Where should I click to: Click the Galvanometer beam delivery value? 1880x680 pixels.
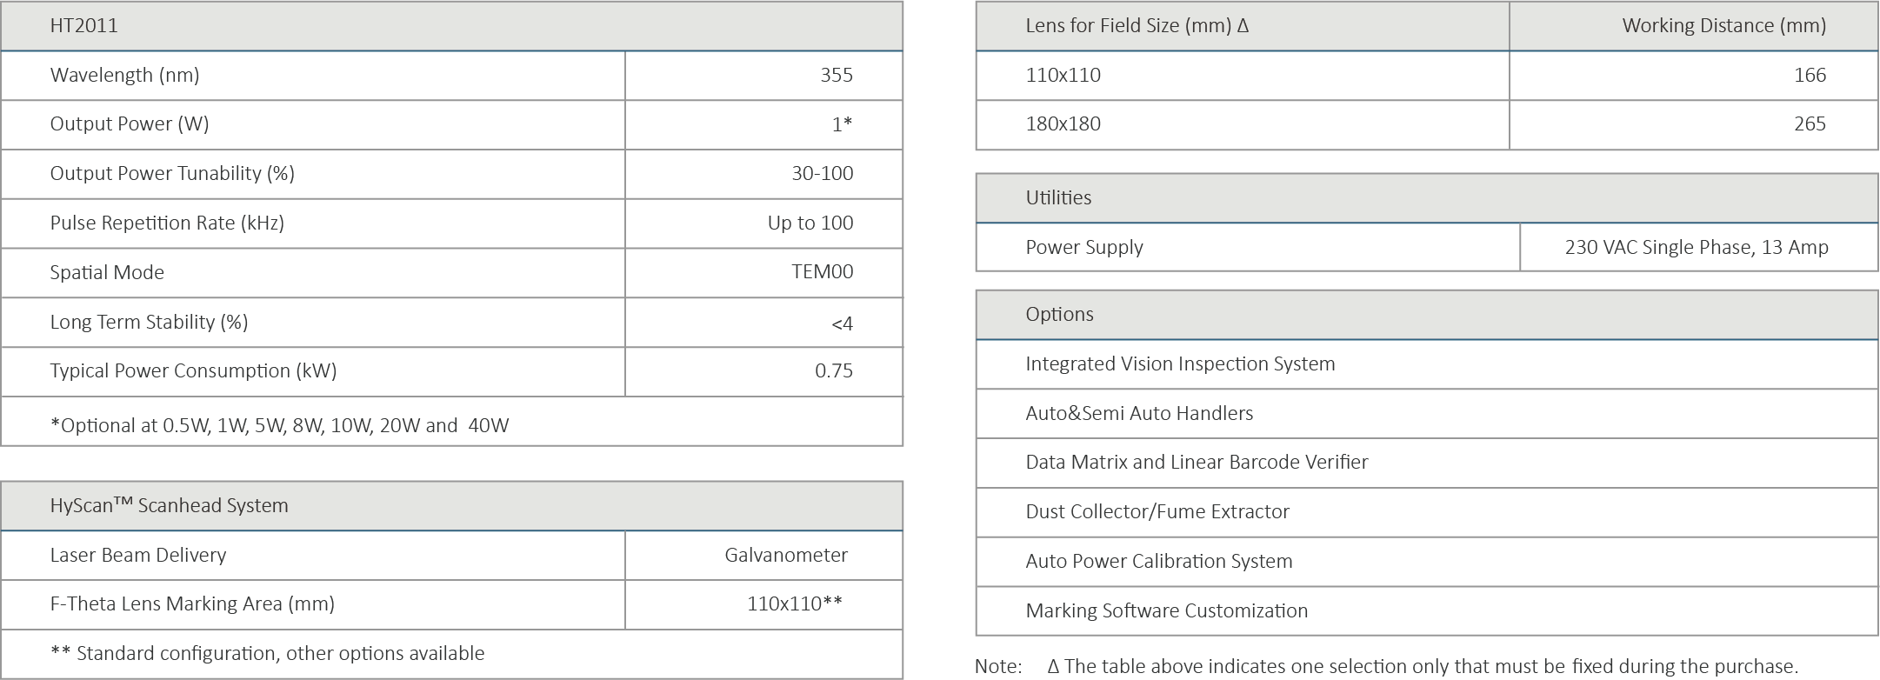click(x=785, y=555)
